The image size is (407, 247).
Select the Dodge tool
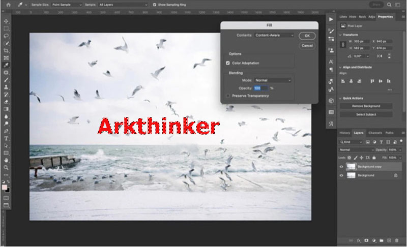click(x=6, y=123)
